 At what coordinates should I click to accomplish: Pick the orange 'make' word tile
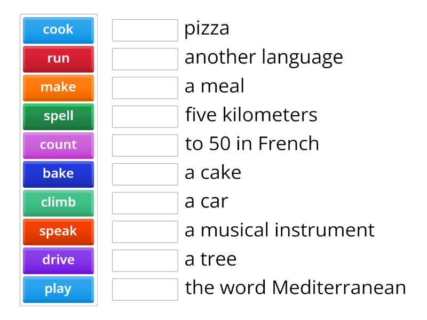coord(58,87)
